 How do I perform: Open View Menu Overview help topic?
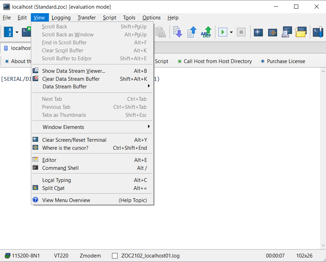pos(92,200)
